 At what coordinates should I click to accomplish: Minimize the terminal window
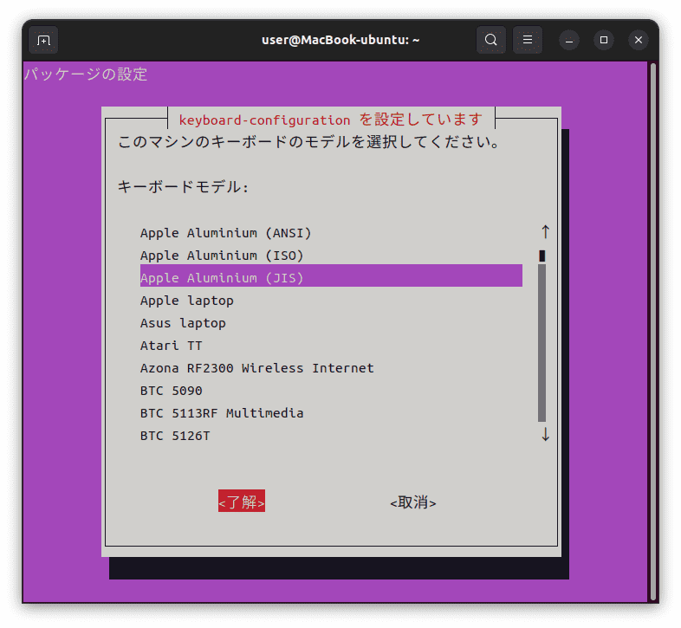click(x=569, y=40)
